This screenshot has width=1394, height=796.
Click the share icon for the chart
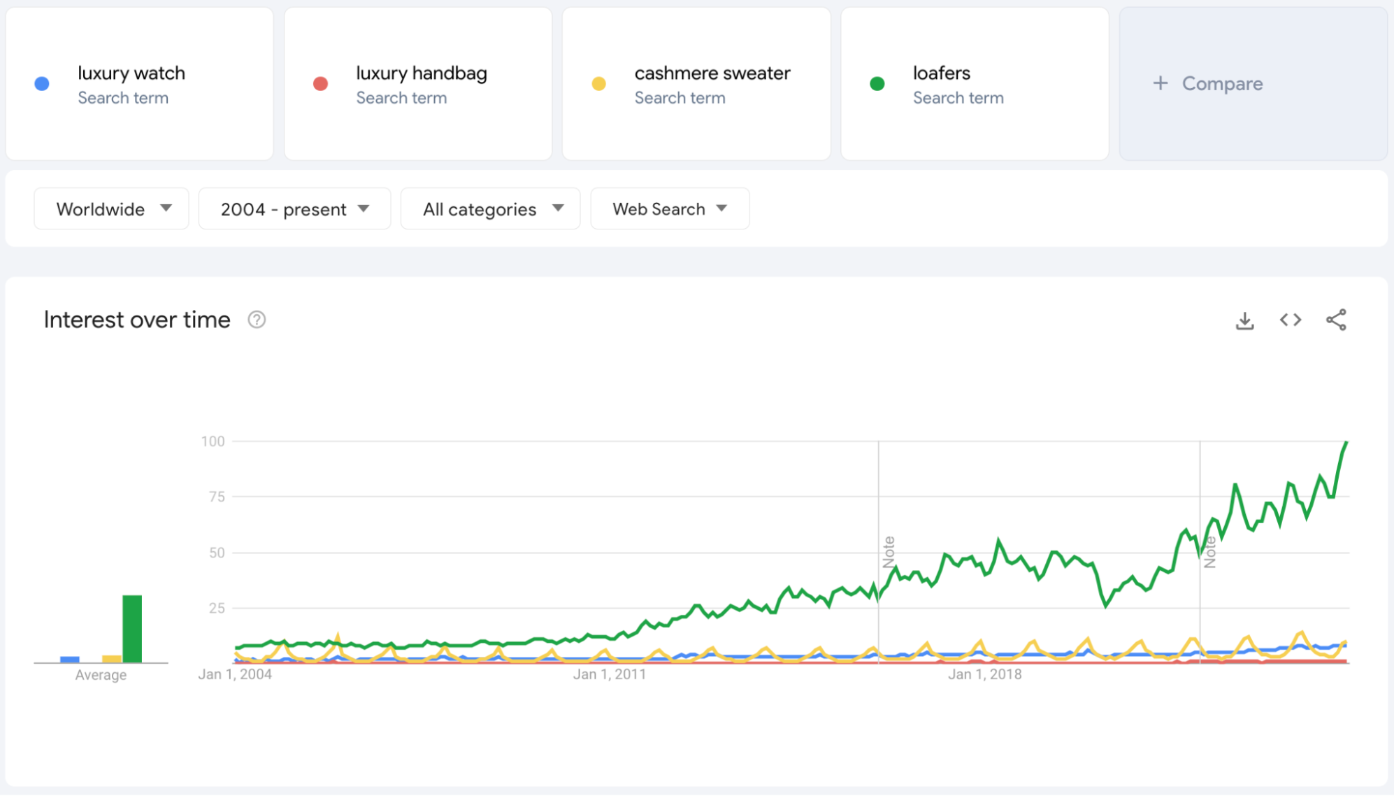point(1336,320)
